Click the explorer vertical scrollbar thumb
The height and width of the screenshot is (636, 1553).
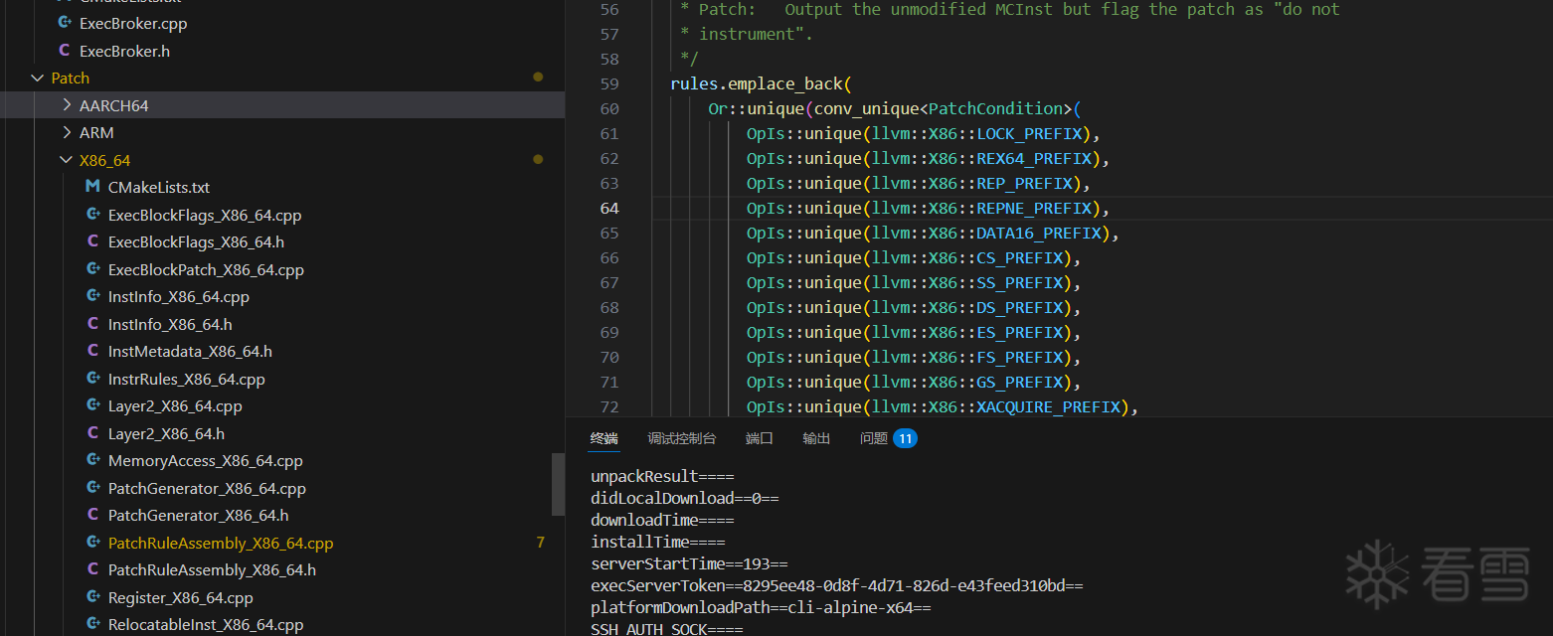point(558,484)
